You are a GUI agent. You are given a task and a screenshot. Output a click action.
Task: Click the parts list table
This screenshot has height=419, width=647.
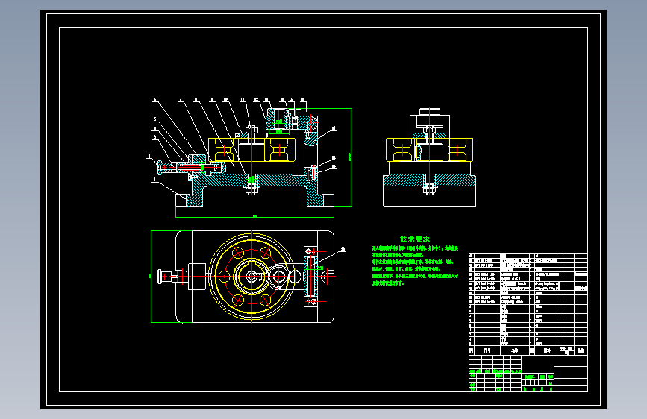pos(528,304)
